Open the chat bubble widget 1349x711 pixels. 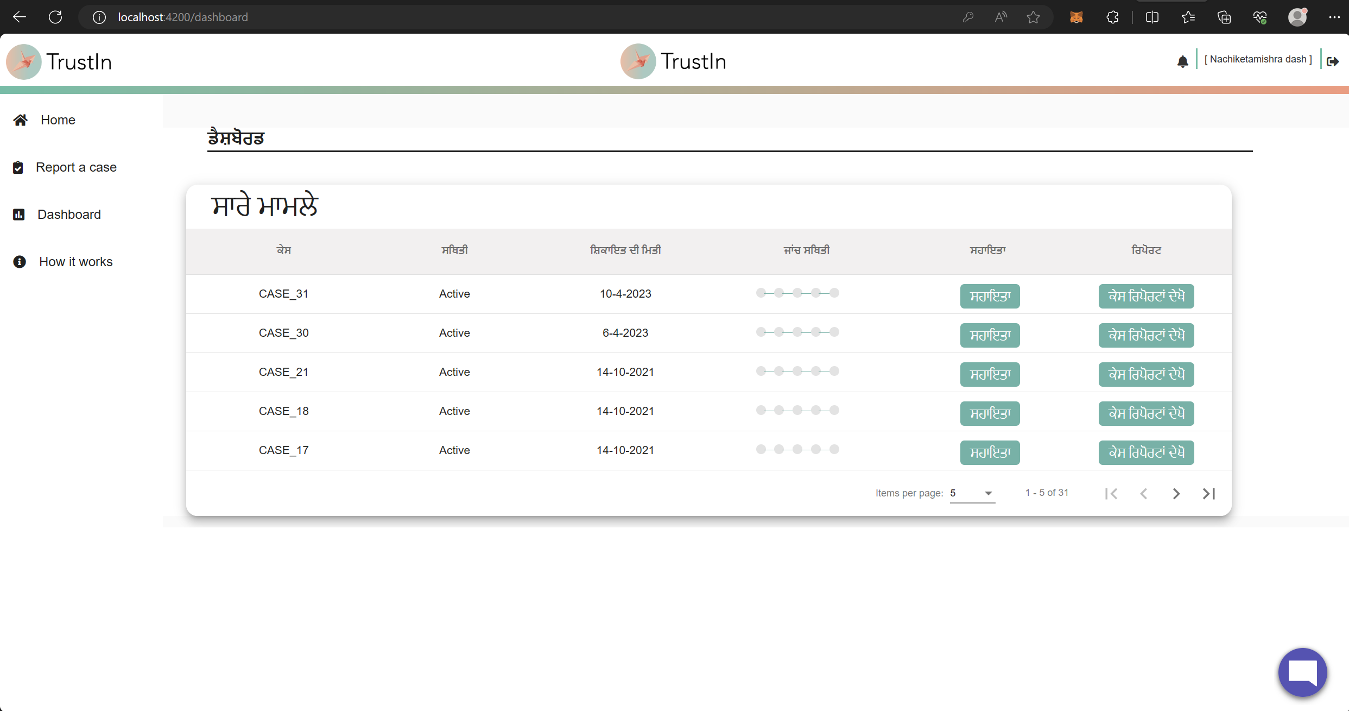(x=1302, y=672)
